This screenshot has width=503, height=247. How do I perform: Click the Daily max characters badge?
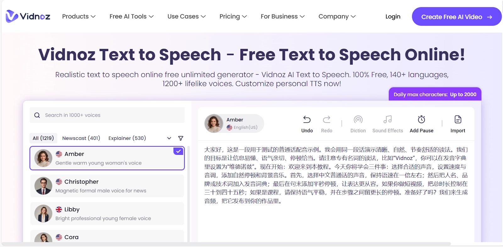click(435, 94)
